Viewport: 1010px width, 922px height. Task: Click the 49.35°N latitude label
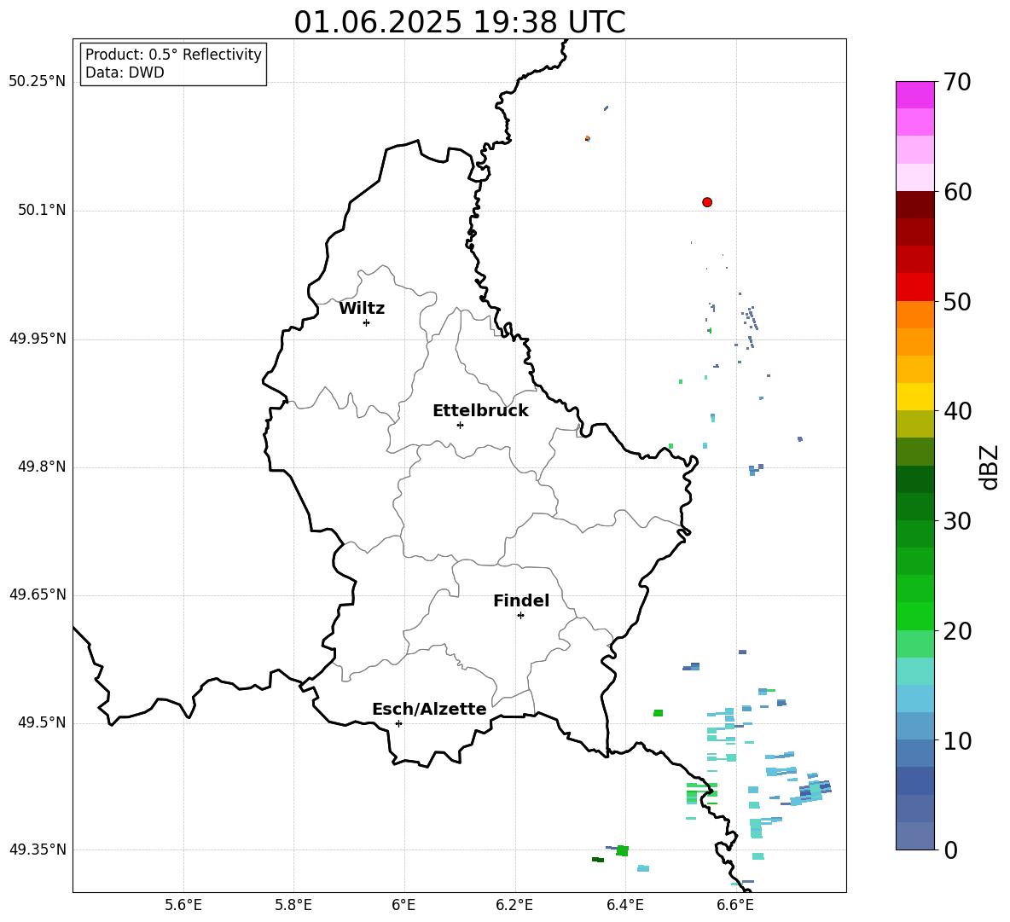[x=38, y=850]
